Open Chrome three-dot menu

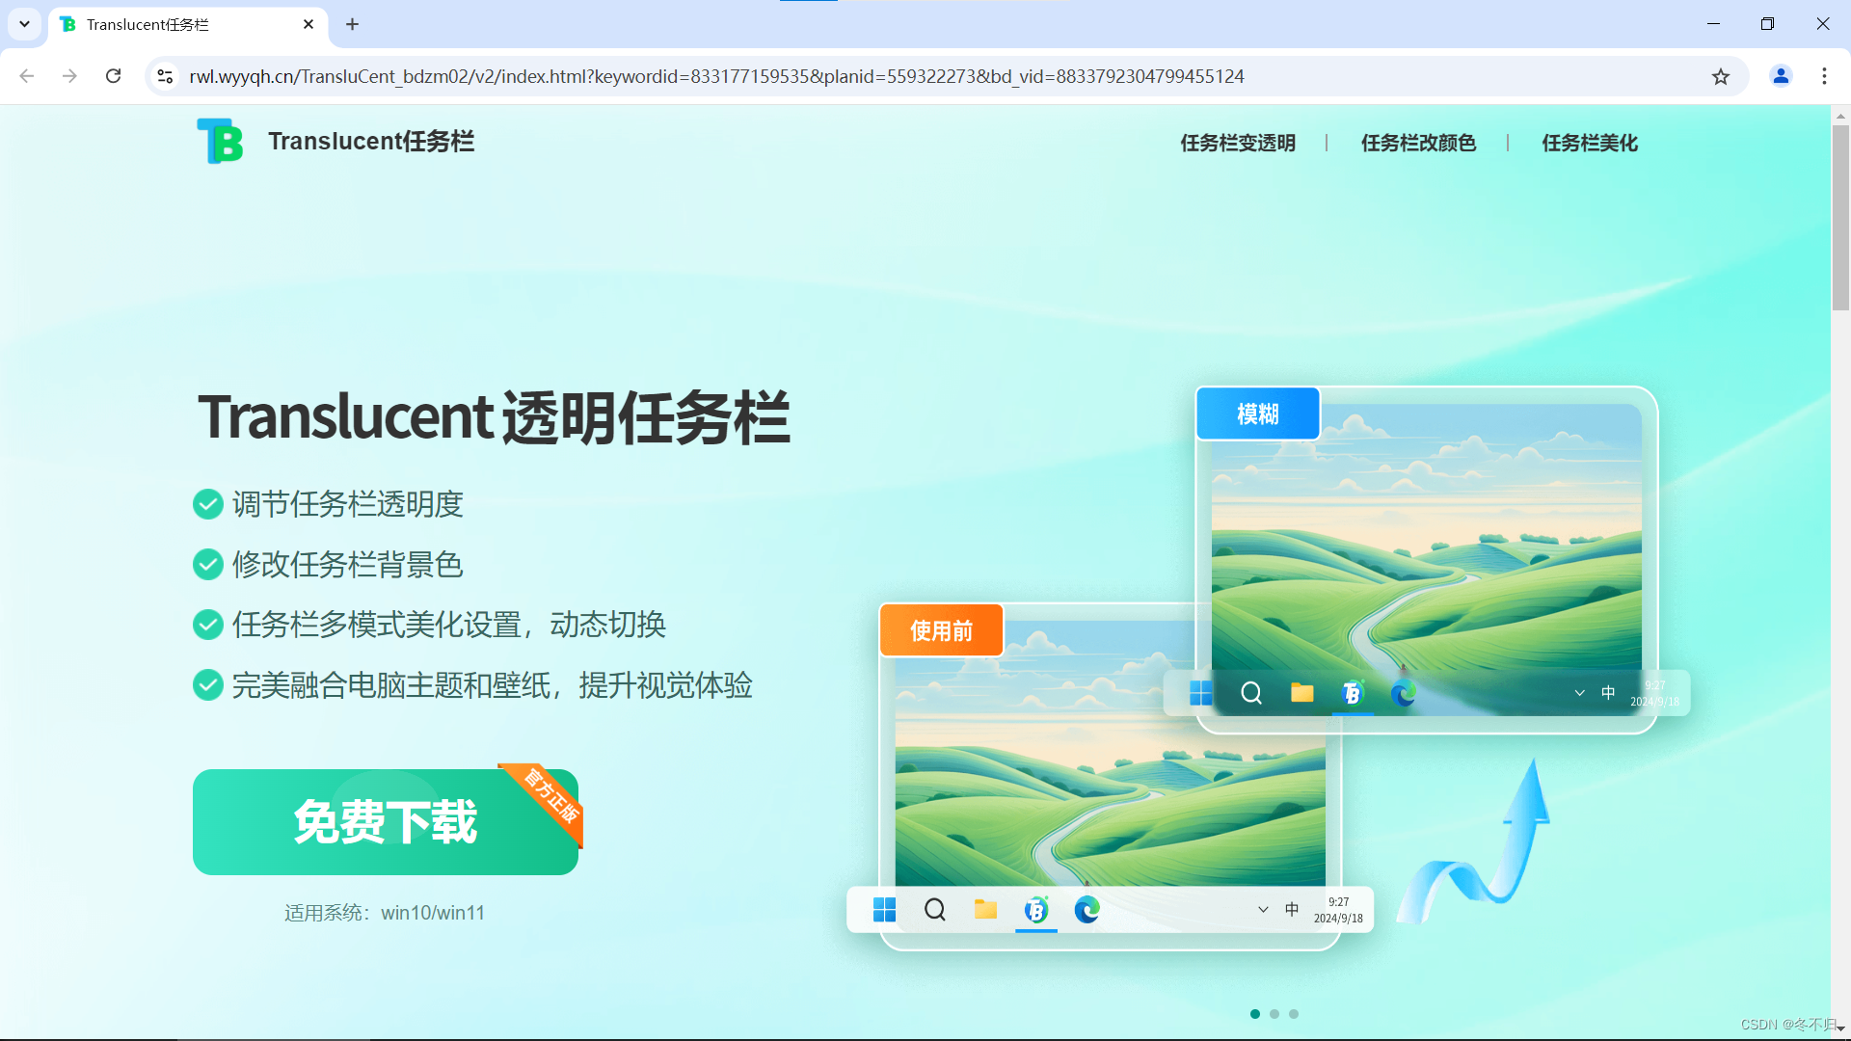[1824, 76]
